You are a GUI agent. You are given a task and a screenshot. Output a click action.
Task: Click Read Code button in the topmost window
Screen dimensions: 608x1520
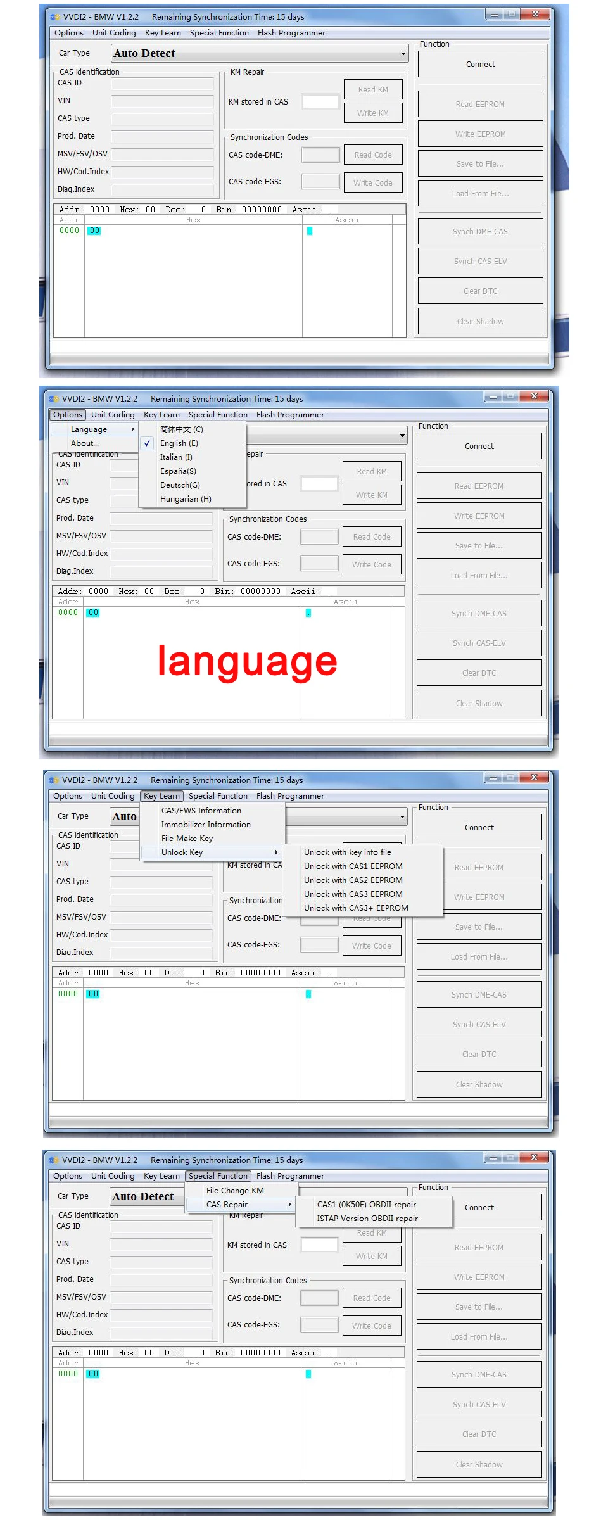[x=373, y=155]
